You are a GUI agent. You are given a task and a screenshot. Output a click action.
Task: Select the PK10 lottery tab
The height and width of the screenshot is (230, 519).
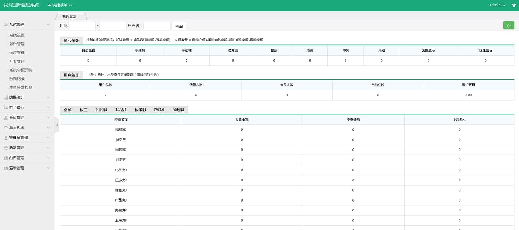(x=159, y=110)
